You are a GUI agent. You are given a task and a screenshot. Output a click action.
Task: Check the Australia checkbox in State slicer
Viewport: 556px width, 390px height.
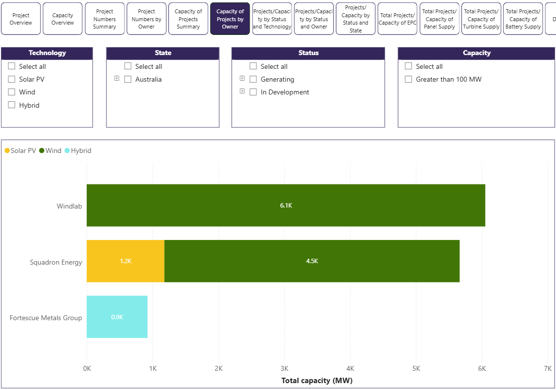point(128,79)
